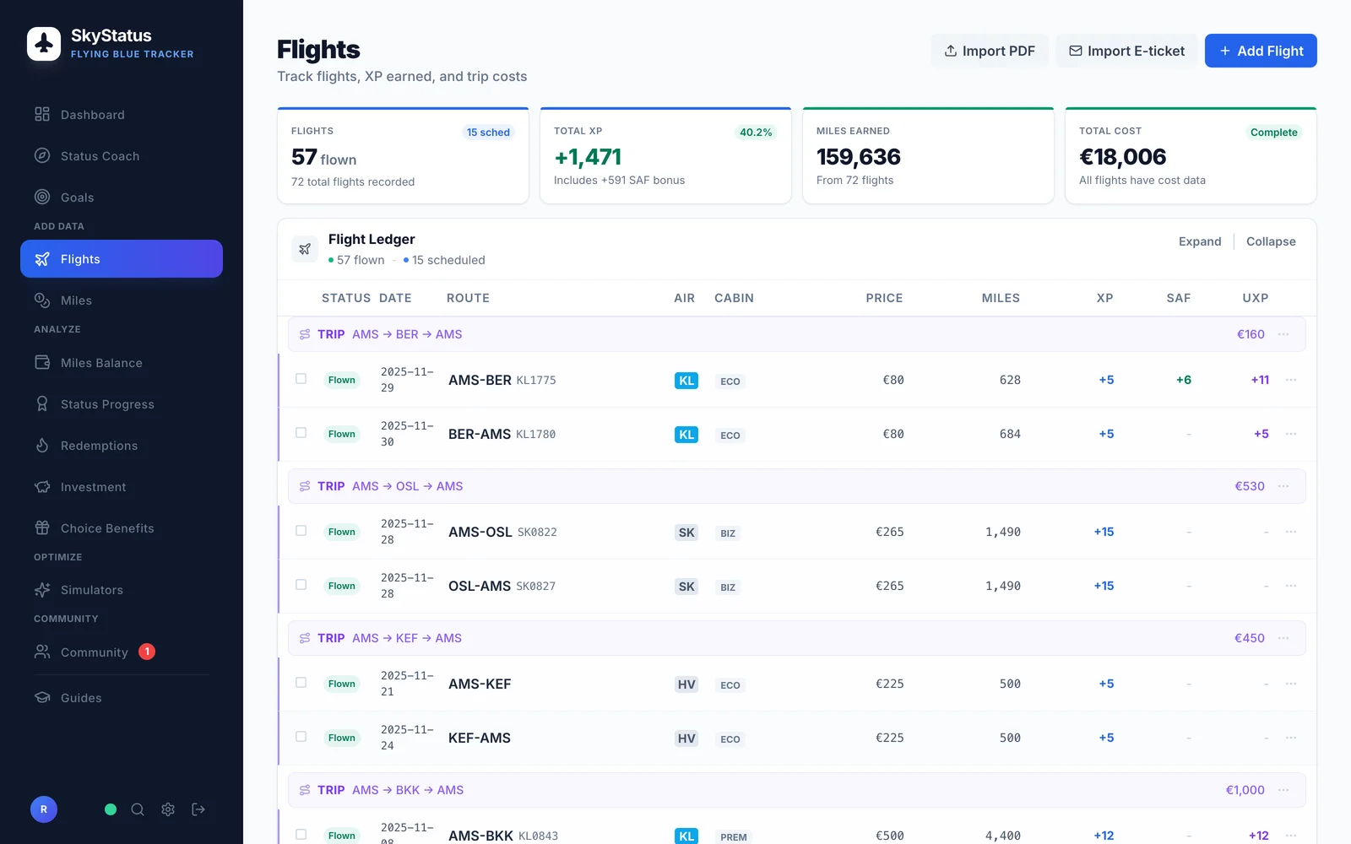
Task: Check the AMS-OSL SK0822 flight checkbox
Action: (x=301, y=531)
